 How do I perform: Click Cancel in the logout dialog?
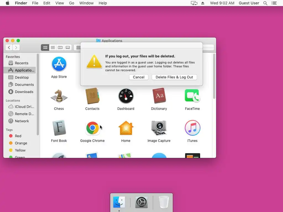point(139,77)
